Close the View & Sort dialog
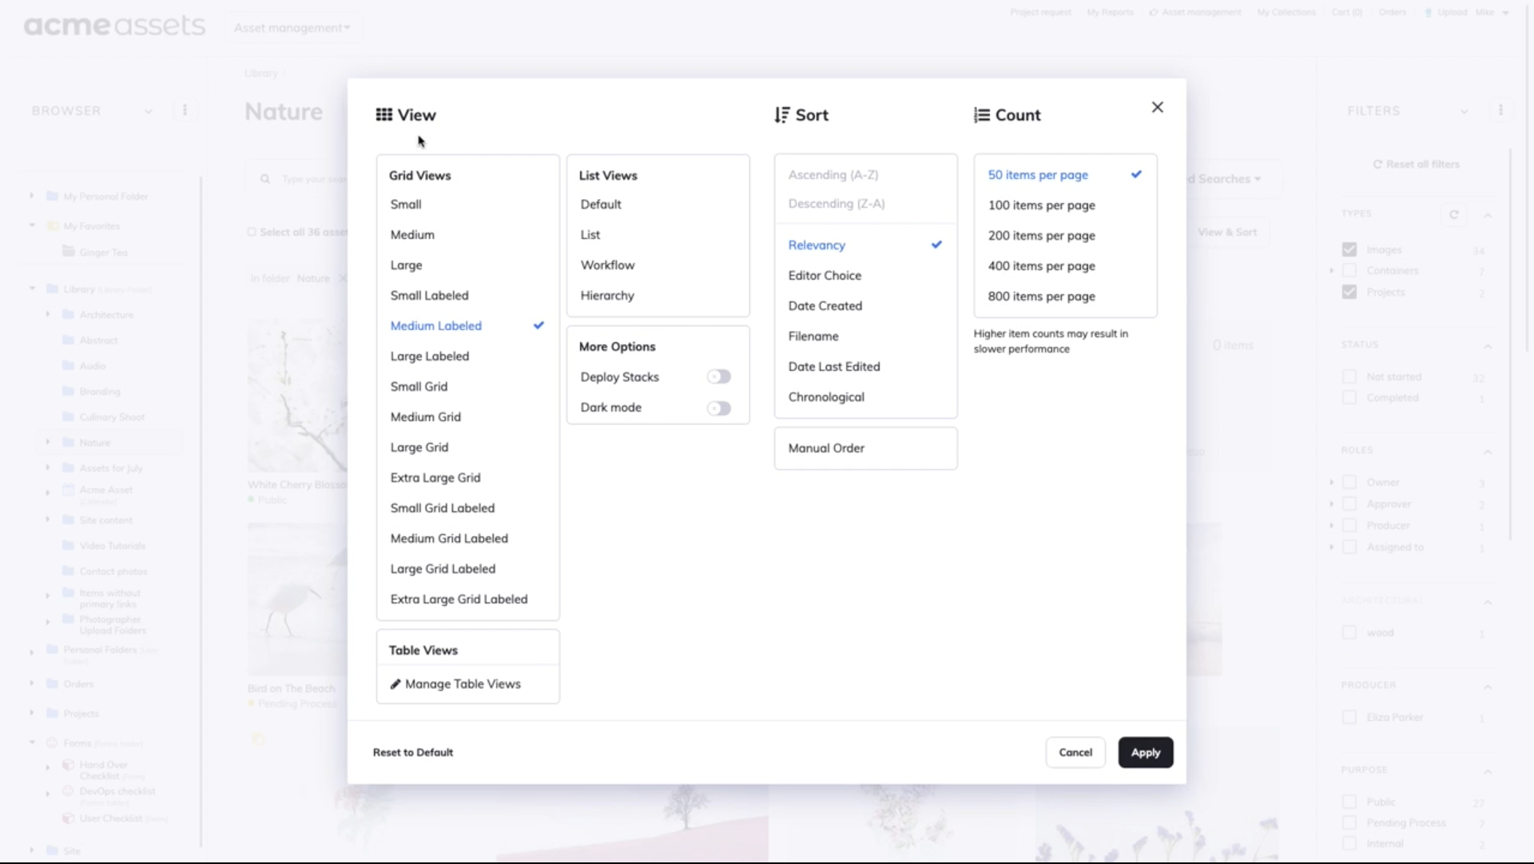Screen dimensions: 1534x864 [1157, 107]
